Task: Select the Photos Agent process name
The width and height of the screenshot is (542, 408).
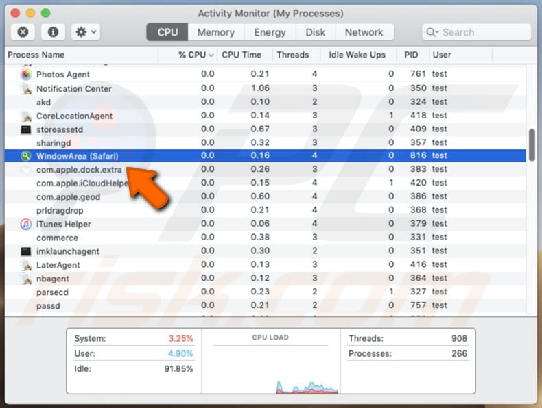Action: (x=63, y=75)
